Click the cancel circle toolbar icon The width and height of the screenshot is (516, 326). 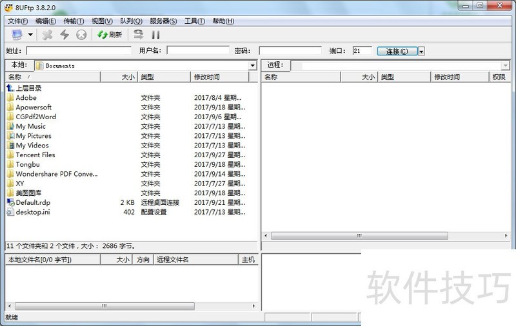81,35
